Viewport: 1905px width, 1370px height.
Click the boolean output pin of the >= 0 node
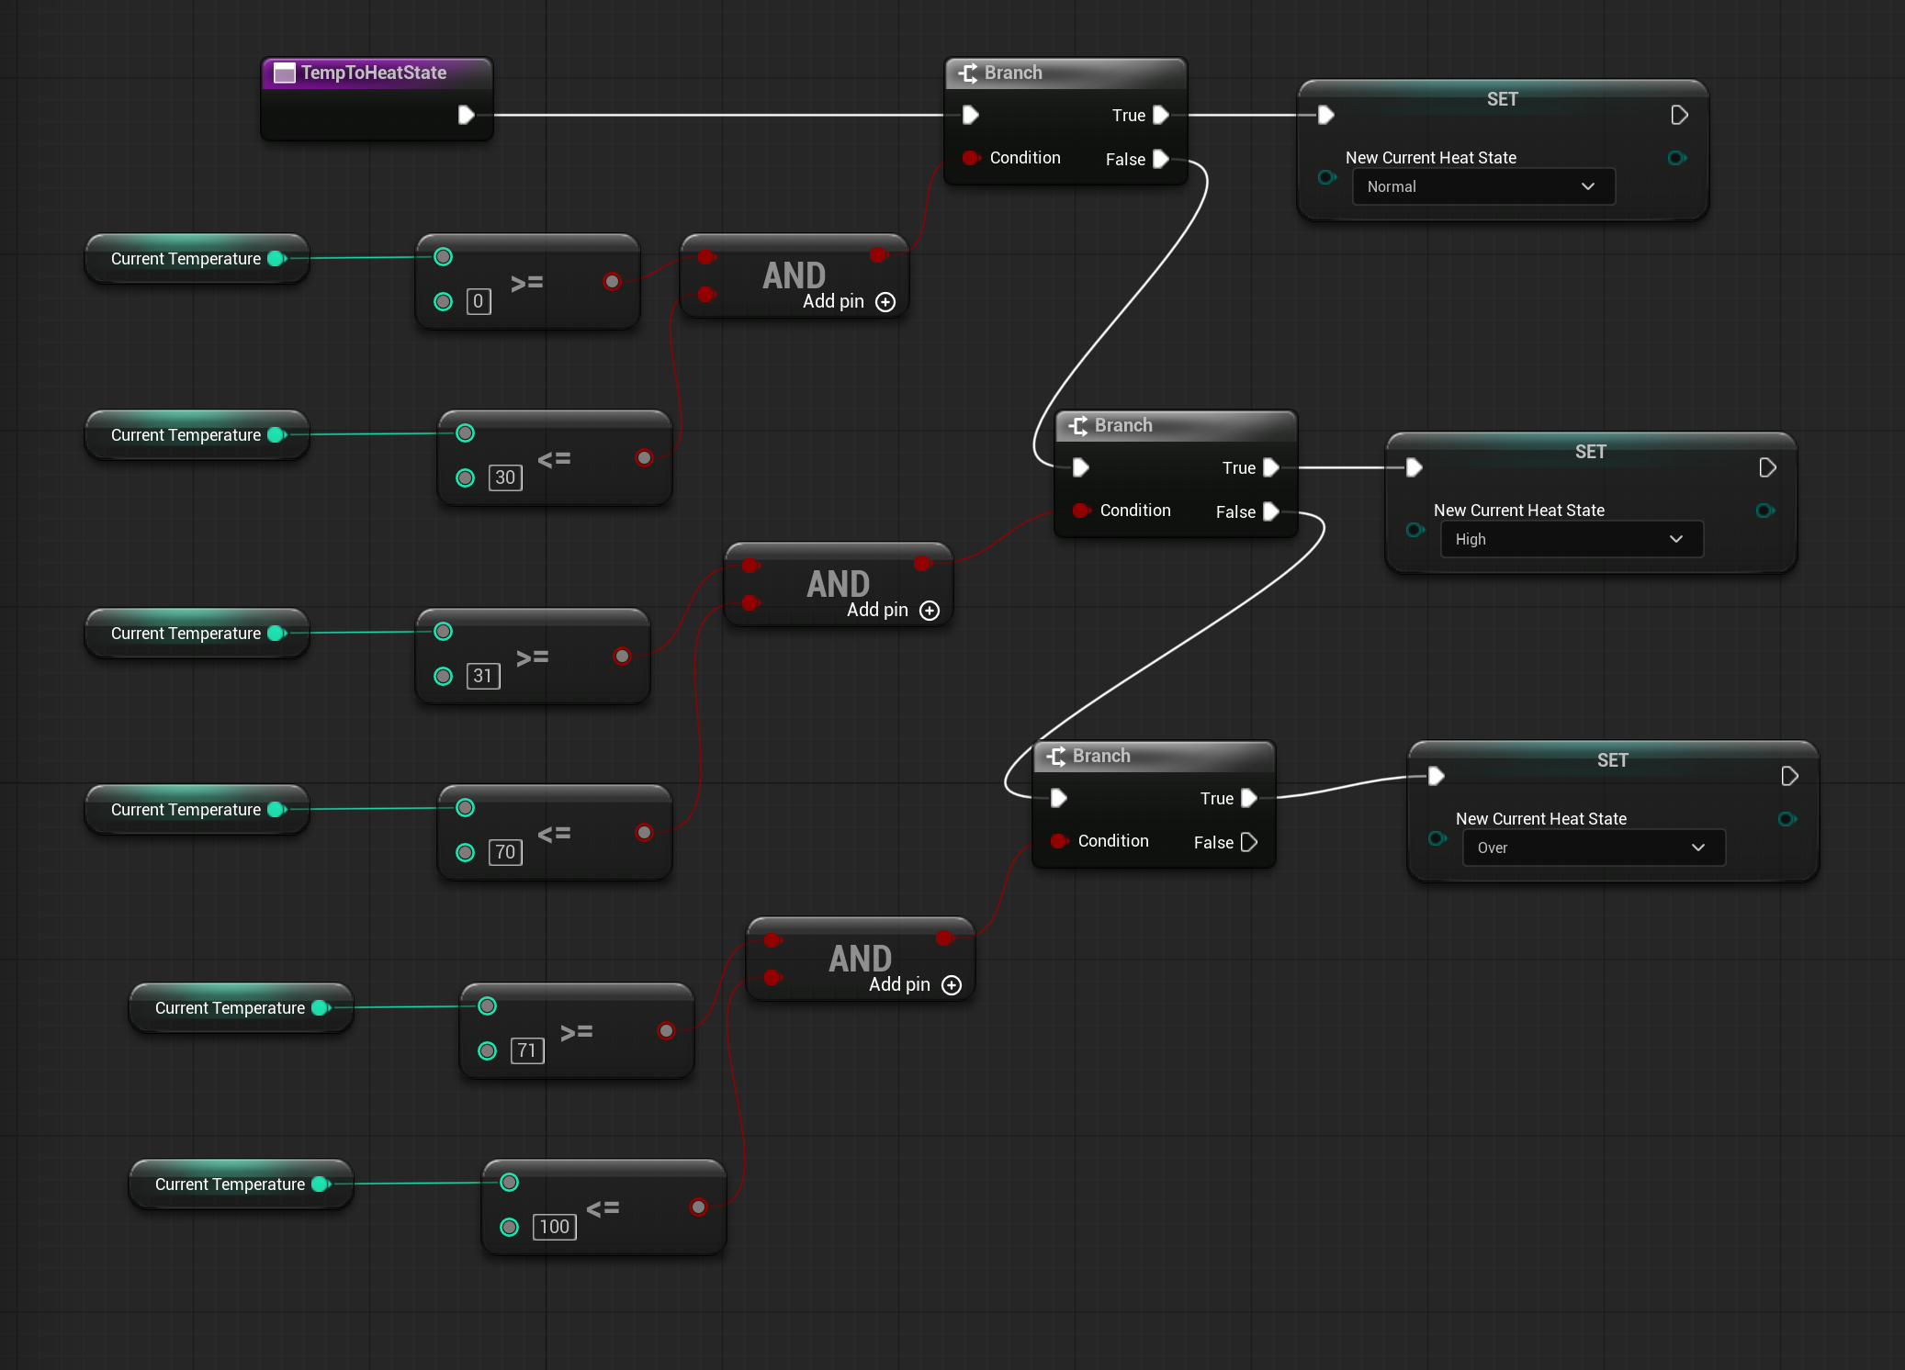613,282
